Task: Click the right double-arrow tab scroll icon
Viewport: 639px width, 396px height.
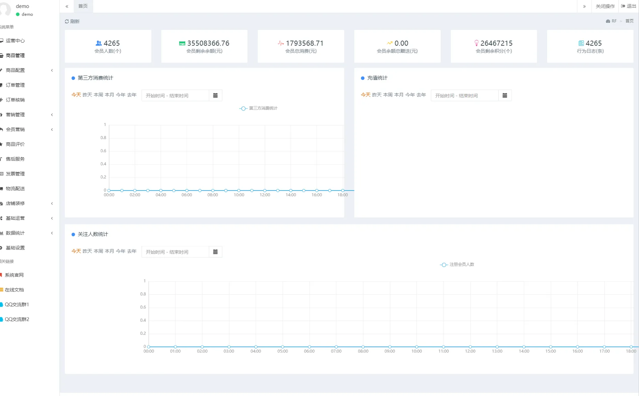Action: [x=584, y=6]
